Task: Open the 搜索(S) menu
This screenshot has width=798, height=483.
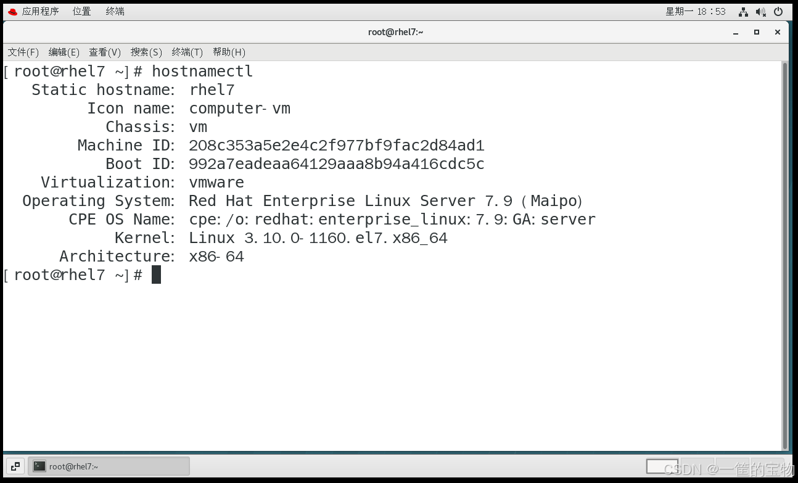Action: point(146,52)
